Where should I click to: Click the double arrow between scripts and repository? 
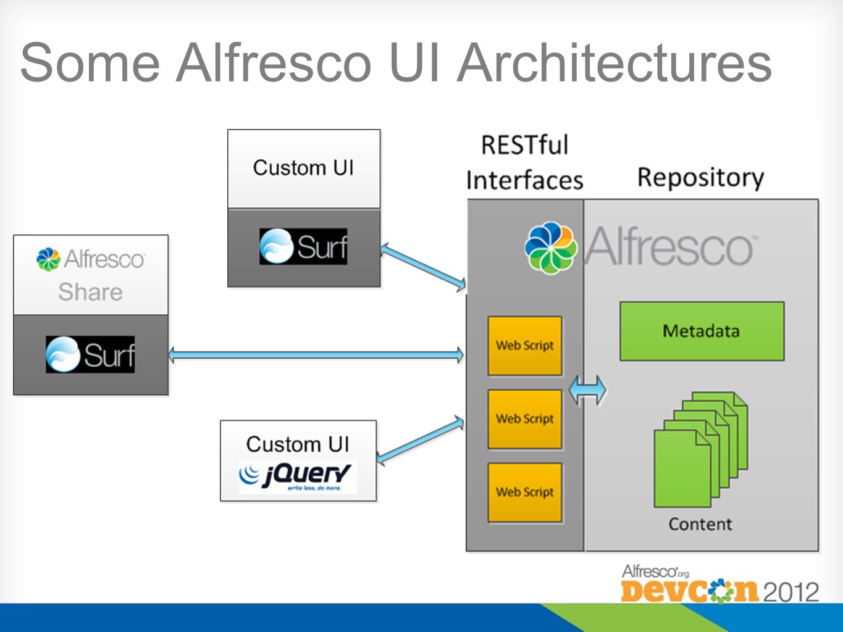(x=587, y=390)
